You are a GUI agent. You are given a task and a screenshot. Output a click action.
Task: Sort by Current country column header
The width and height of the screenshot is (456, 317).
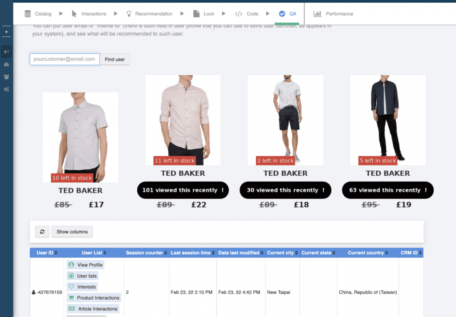pos(367,253)
